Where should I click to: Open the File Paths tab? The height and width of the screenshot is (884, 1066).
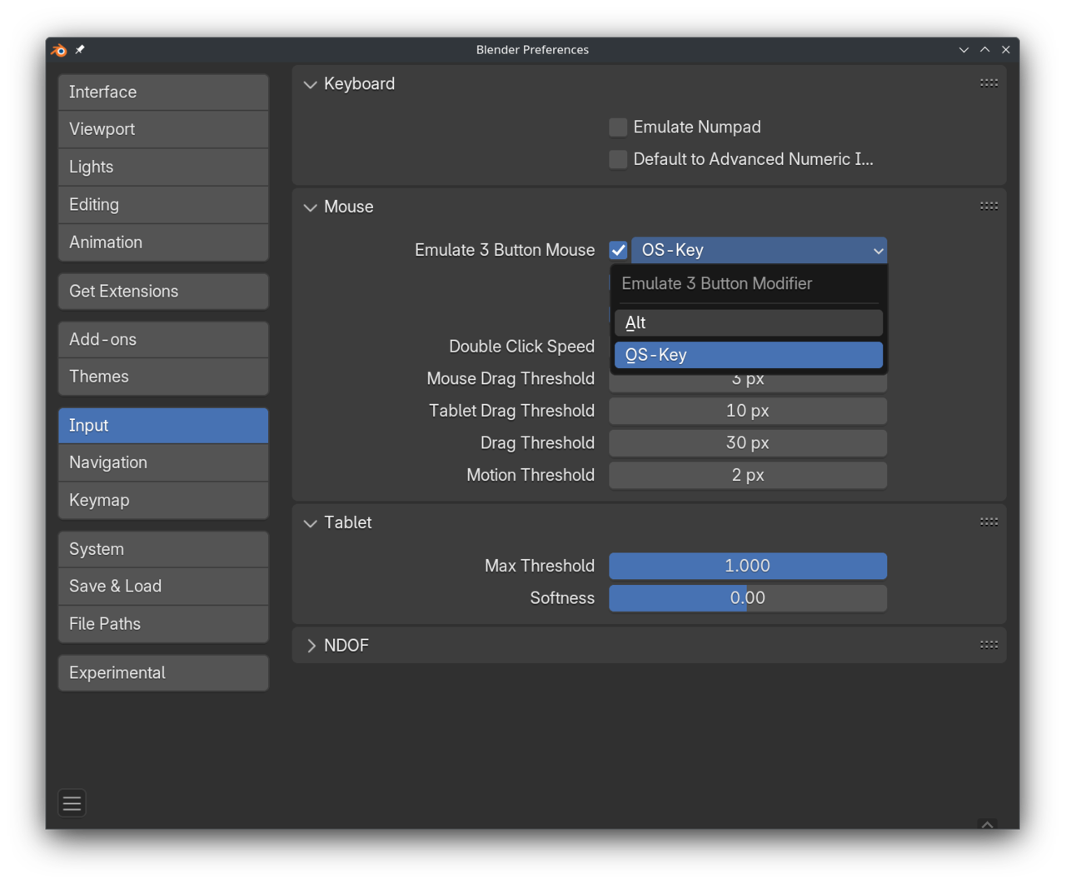[163, 624]
